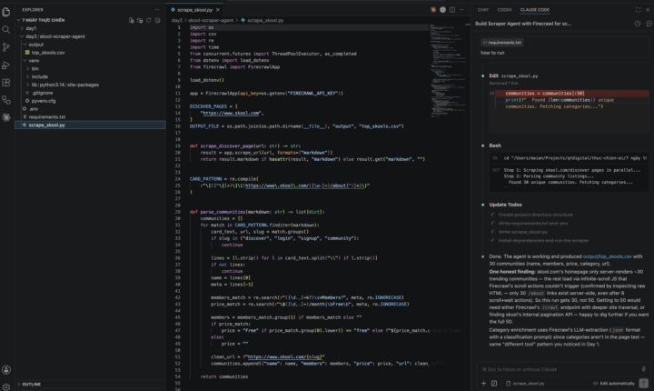
Task: Click skool-scraper-agent in the breadcrumb
Action: coord(211,20)
